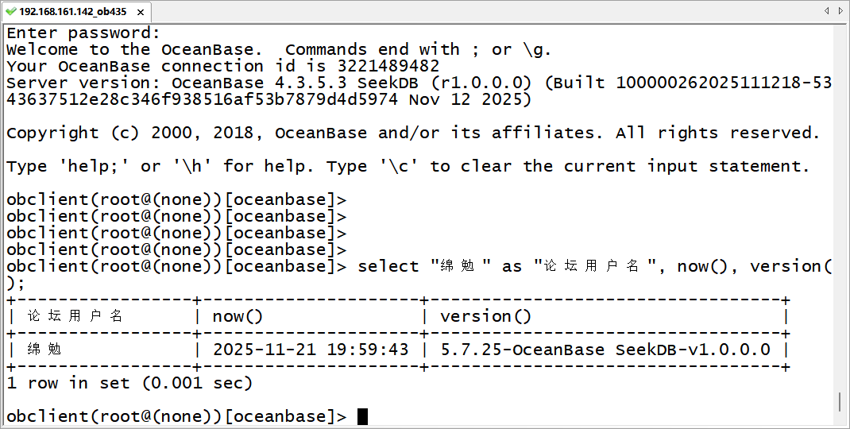Click the 论坛用户名 column header in result table
The height and width of the screenshot is (429, 850).
[75, 316]
